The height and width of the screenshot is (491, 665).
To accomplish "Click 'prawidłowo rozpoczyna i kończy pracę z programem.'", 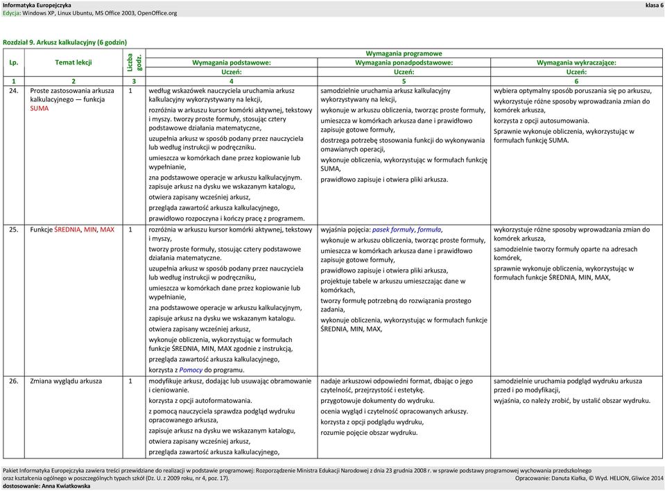I will [x=227, y=218].
